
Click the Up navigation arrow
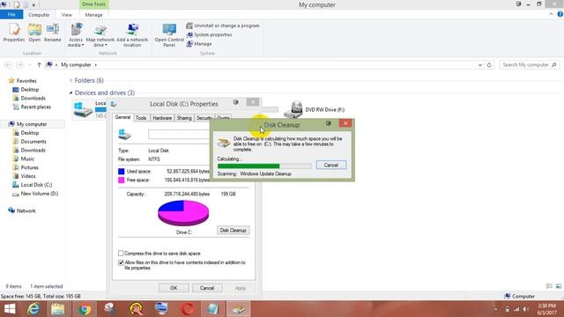pyautogui.click(x=39, y=64)
